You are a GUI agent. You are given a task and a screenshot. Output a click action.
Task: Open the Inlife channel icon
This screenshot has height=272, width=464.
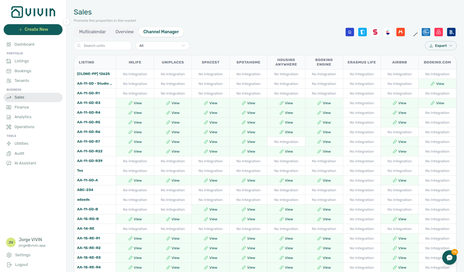350,32
